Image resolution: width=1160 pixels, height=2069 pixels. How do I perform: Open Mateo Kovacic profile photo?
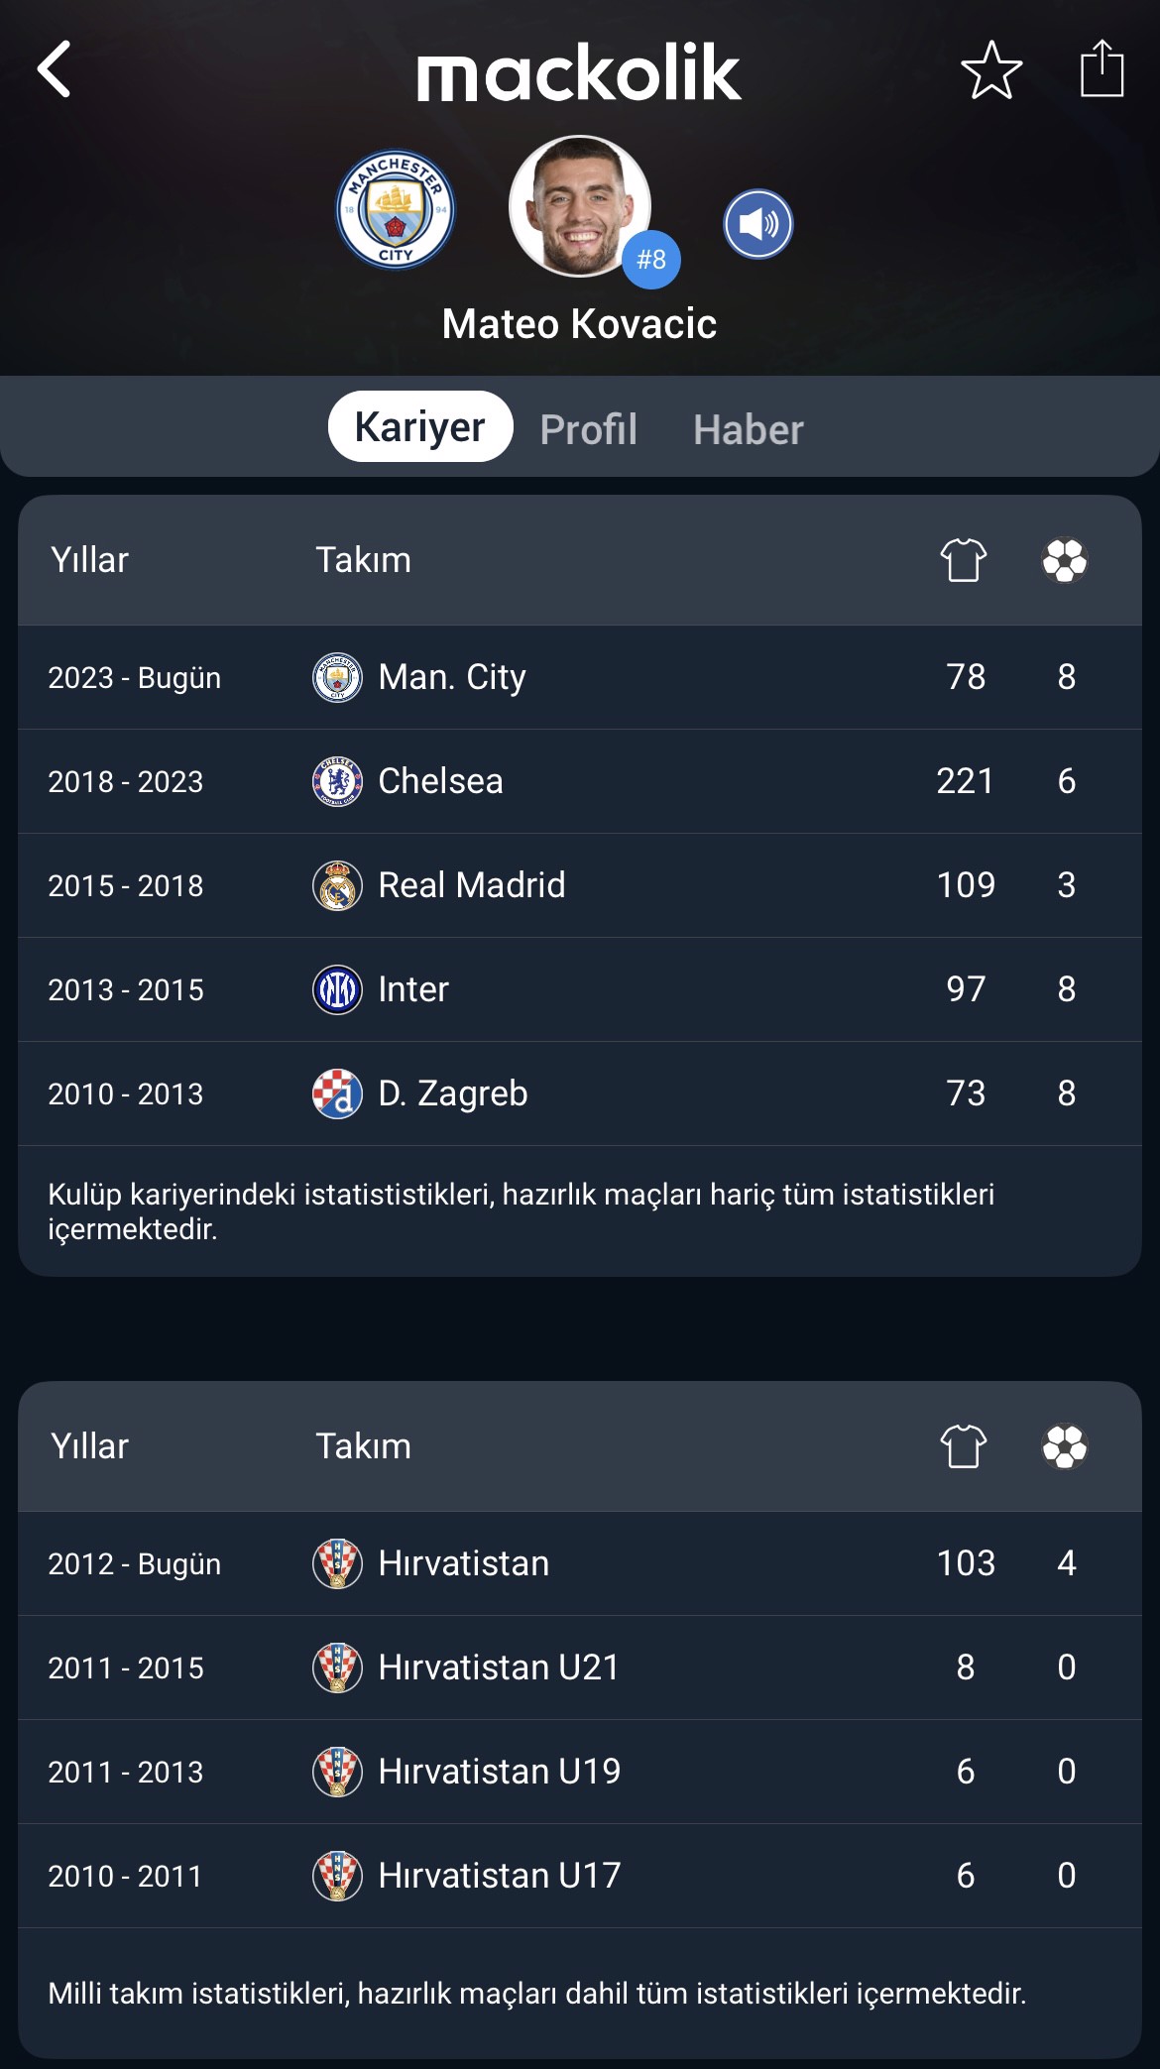pos(580,206)
